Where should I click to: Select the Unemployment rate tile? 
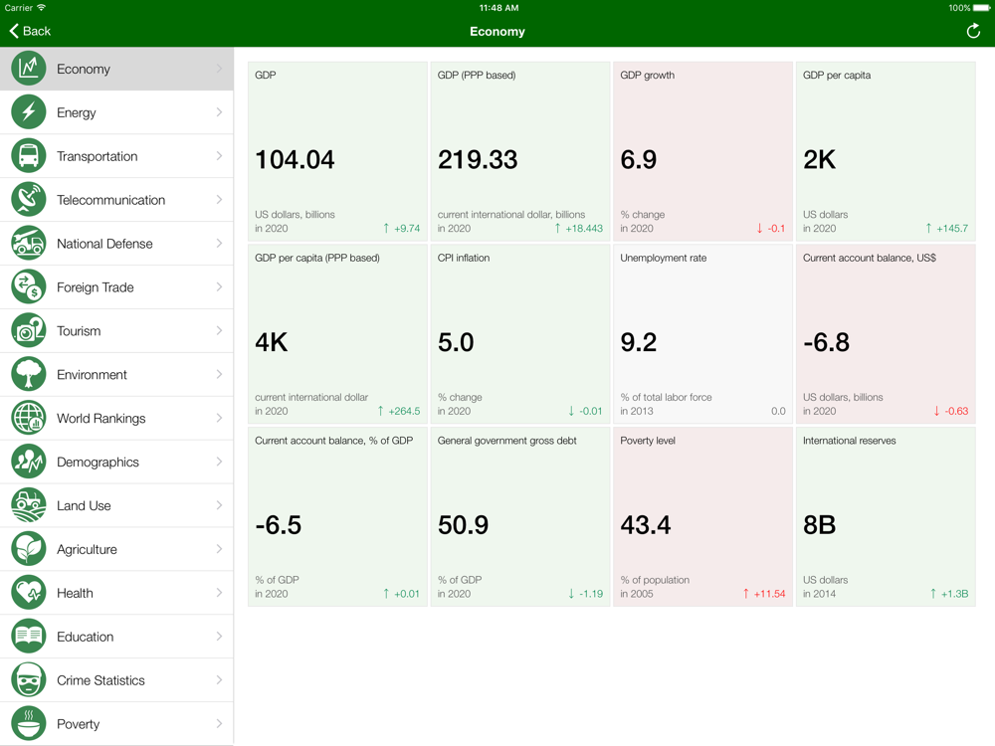(x=702, y=334)
